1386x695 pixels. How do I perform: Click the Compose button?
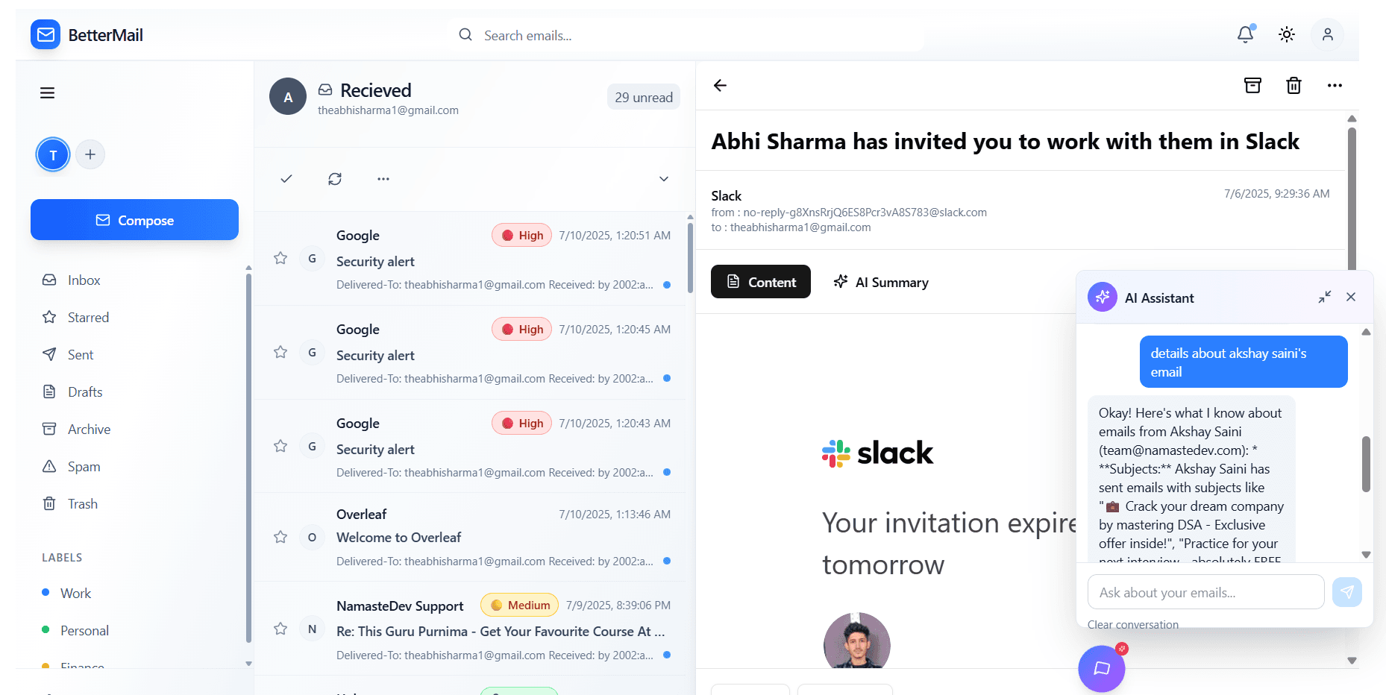tap(134, 220)
